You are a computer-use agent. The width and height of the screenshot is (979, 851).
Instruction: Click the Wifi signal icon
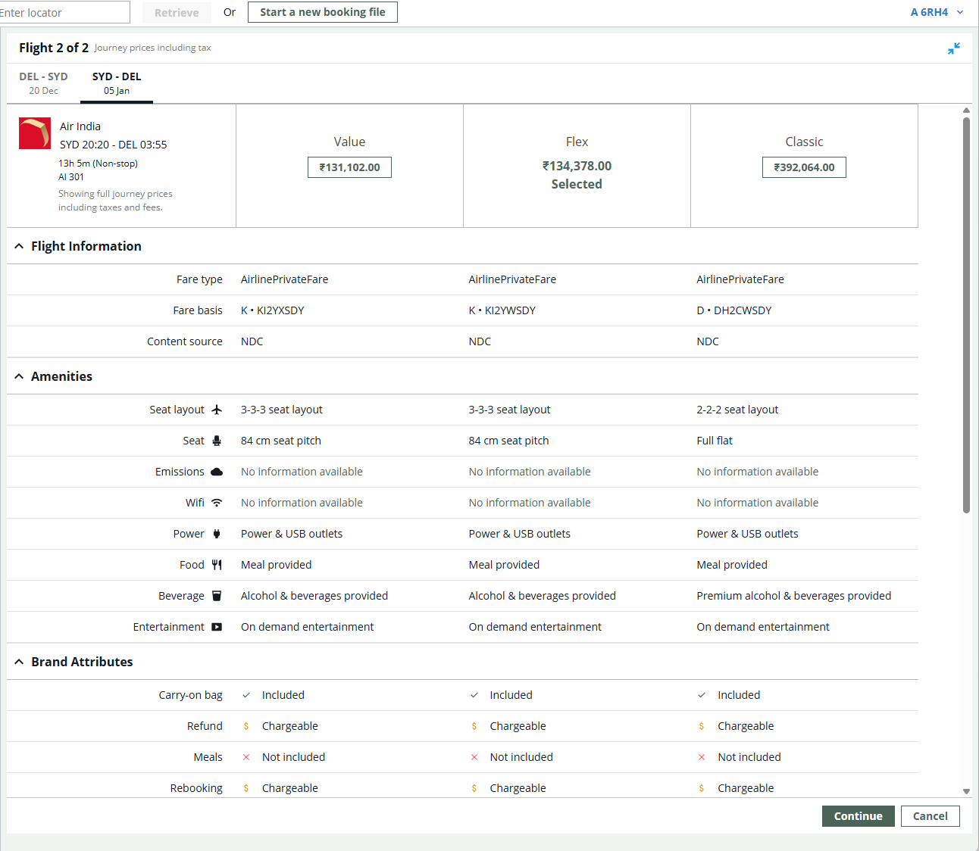(217, 503)
